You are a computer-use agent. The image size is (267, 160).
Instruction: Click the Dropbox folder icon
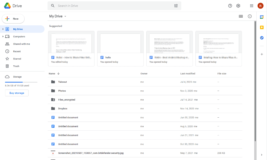click(x=53, y=109)
